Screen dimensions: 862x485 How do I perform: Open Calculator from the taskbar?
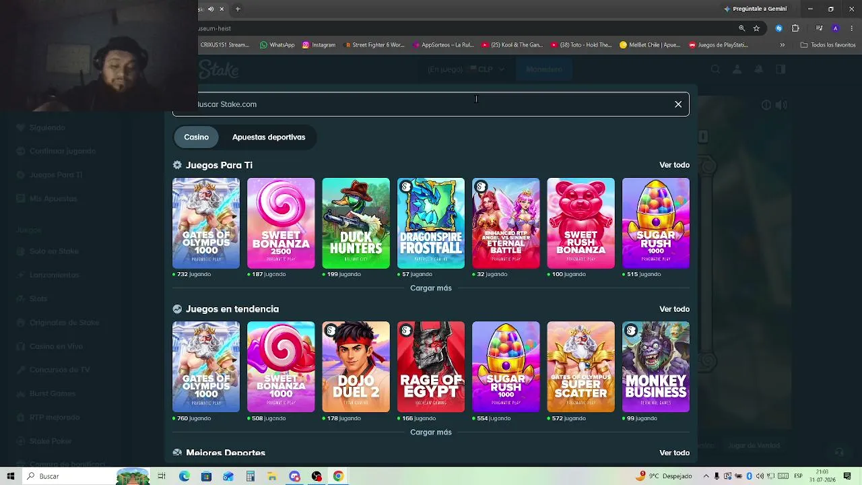click(250, 476)
